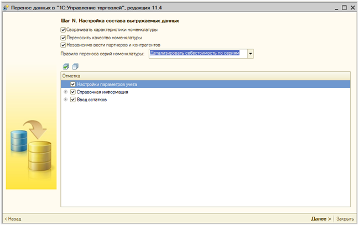Expand the 'Справочная информация' tree node
Viewport: 359px width, 225px height.
[65, 92]
